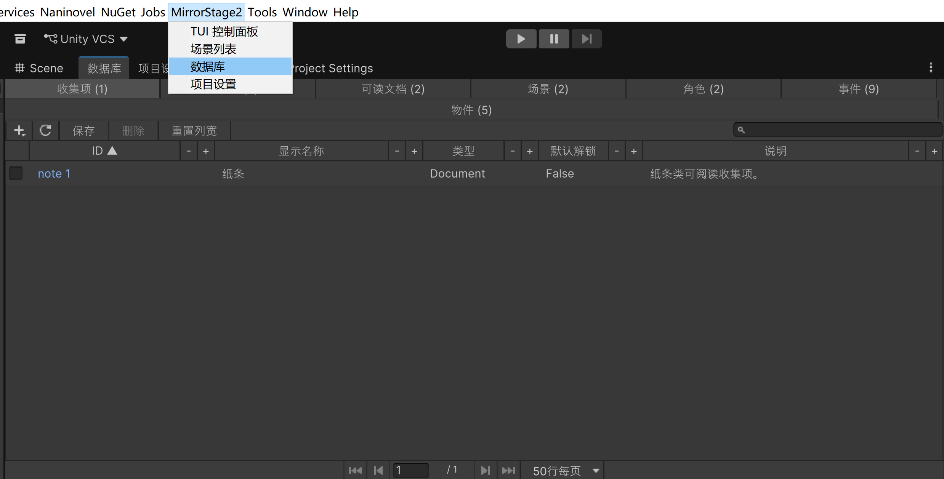This screenshot has height=479, width=944.
Task: Open the three-dot window options menu
Action: point(931,67)
